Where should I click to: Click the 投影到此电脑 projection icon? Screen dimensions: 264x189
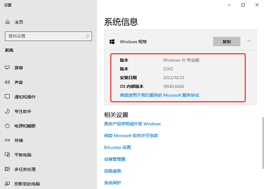(x=7, y=184)
